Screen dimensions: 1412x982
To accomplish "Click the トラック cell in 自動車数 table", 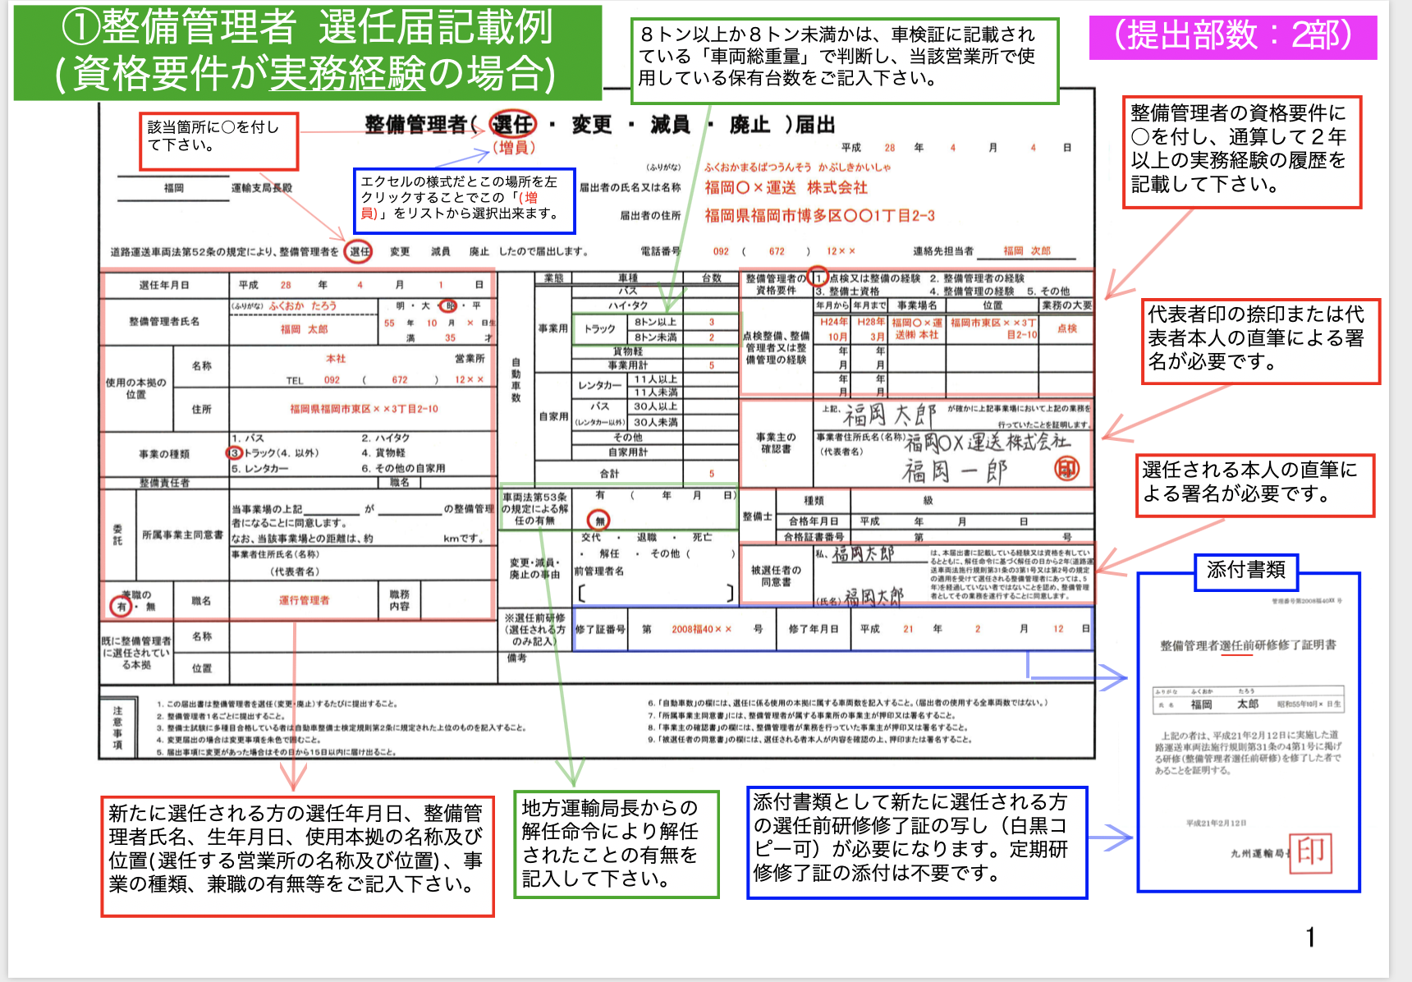I will pyautogui.click(x=600, y=328).
